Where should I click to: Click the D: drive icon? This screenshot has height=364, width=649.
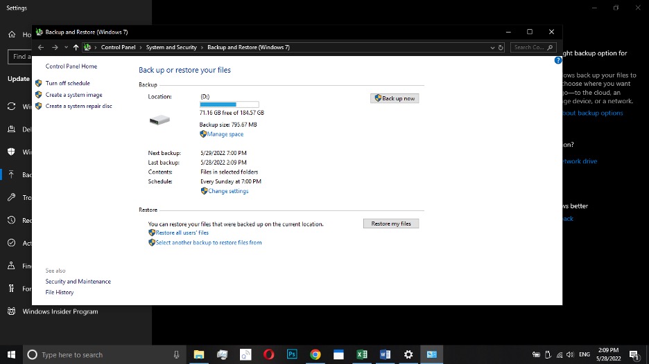(x=159, y=120)
